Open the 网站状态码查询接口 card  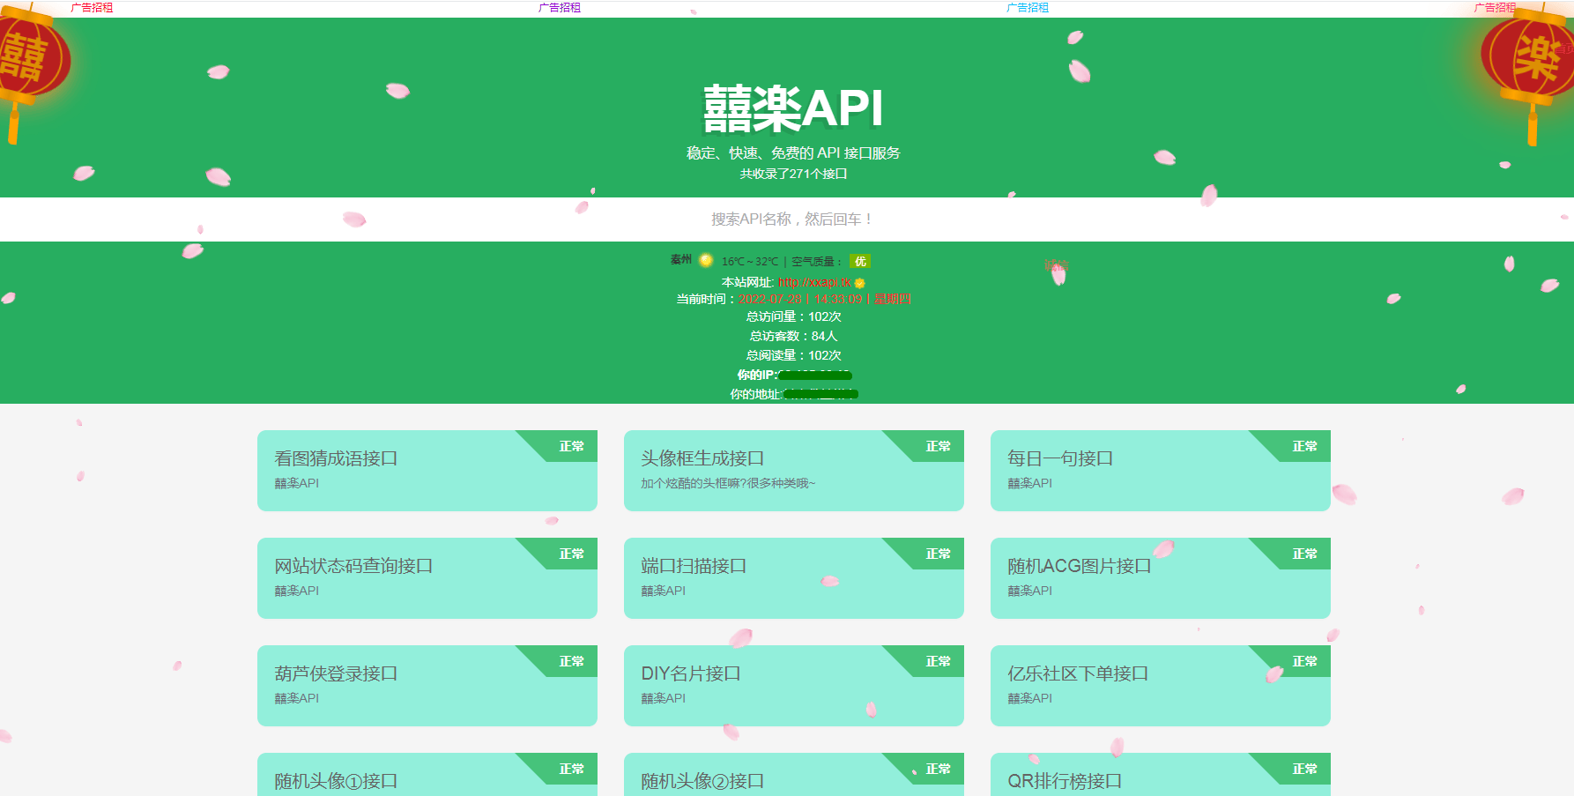pyautogui.click(x=427, y=578)
